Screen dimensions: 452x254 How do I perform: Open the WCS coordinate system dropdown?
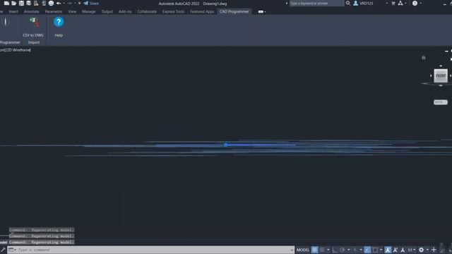441,102
